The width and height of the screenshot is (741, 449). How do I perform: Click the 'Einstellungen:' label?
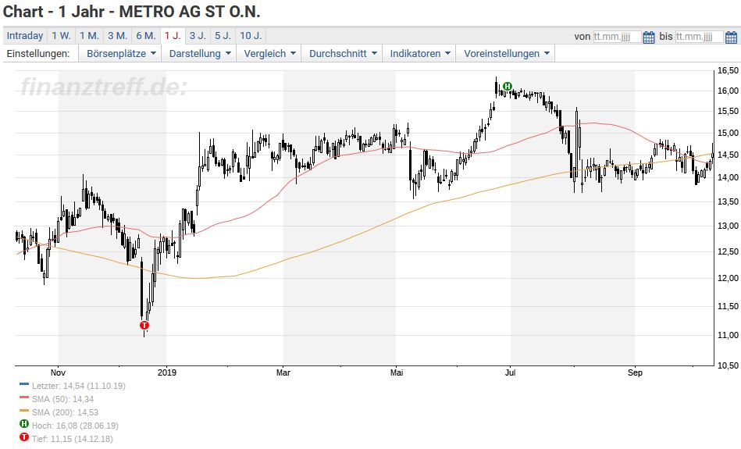pos(38,54)
